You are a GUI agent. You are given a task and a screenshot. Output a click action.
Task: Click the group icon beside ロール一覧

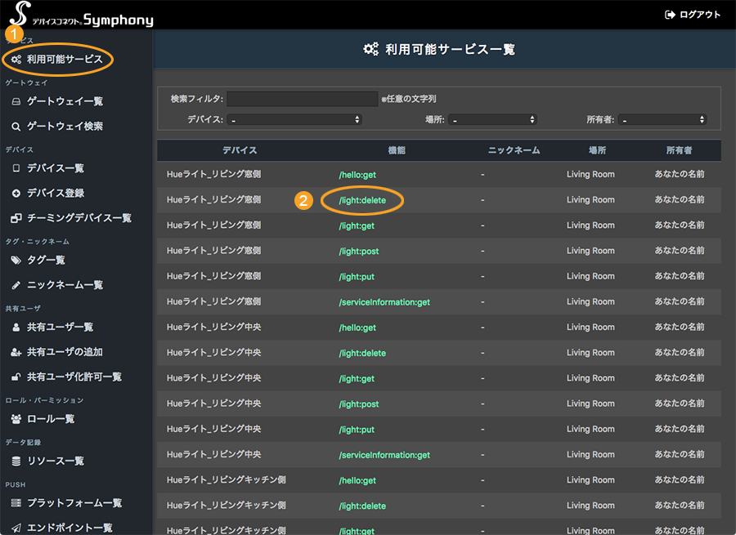(x=16, y=419)
